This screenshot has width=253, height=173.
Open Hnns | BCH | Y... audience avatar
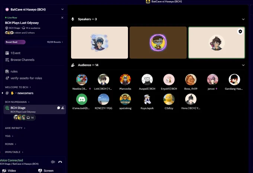(191, 99)
